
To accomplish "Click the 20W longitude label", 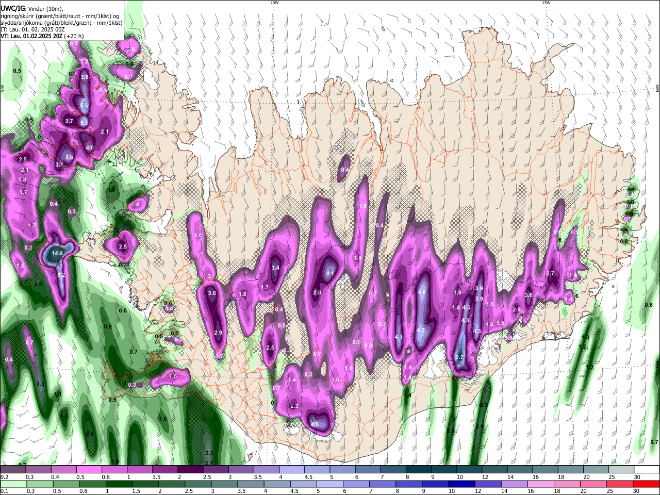I will pyautogui.click(x=274, y=3).
